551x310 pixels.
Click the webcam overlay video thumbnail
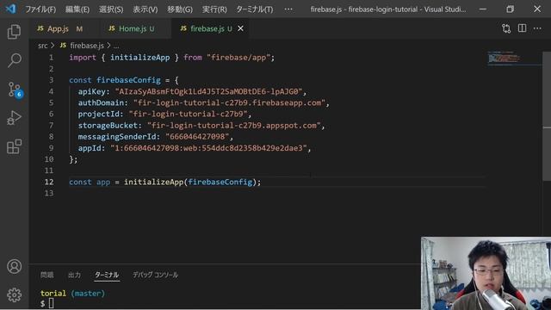point(486,273)
